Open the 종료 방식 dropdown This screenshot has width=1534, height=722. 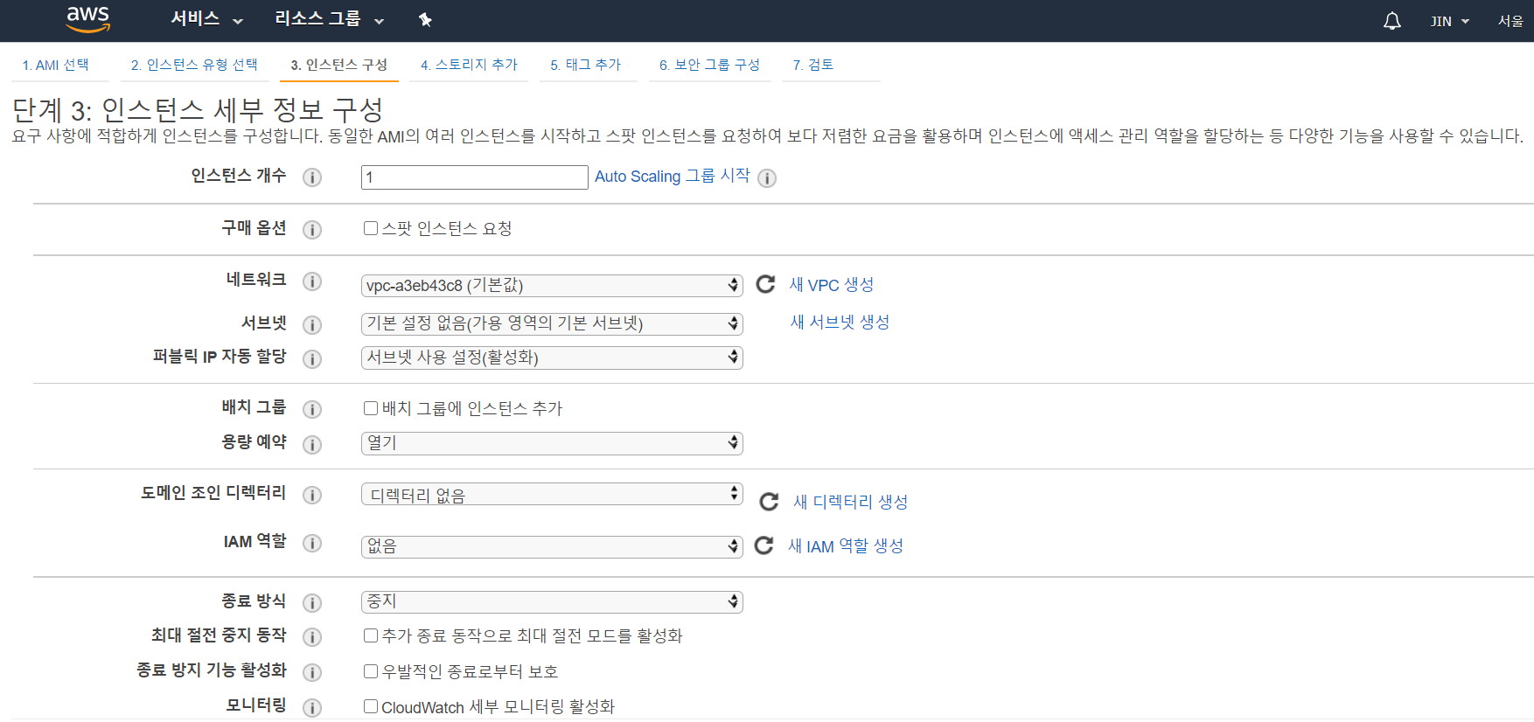point(551,601)
